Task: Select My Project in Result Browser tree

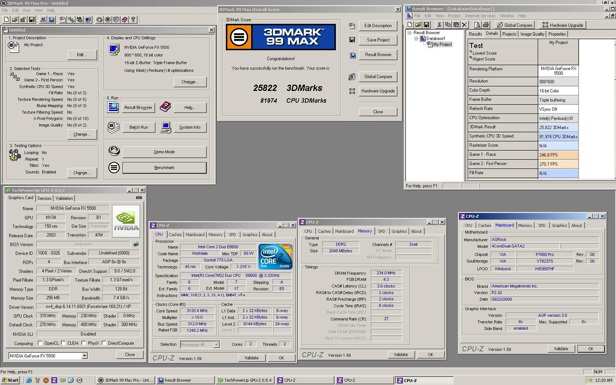Action: [x=443, y=44]
